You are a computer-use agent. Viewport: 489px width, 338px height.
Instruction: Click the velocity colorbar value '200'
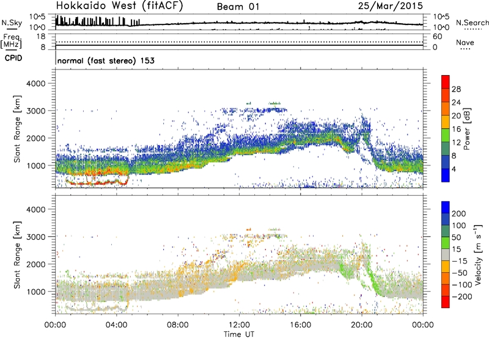[459, 214]
